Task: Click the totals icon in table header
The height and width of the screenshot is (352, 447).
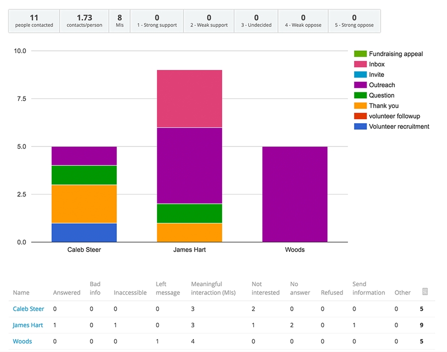Action: click(x=425, y=292)
